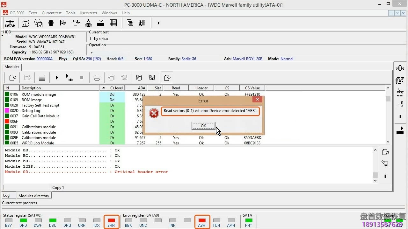Image resolution: width=408 pixels, height=229 pixels.
Task: Click the PHY SATA indicator
Action: coord(249,220)
